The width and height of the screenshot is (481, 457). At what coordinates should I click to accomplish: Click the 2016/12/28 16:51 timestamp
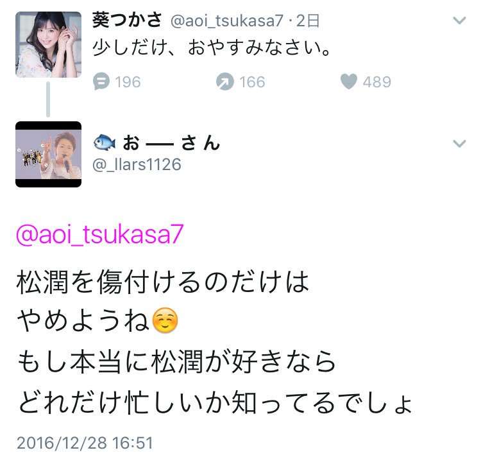click(x=85, y=443)
